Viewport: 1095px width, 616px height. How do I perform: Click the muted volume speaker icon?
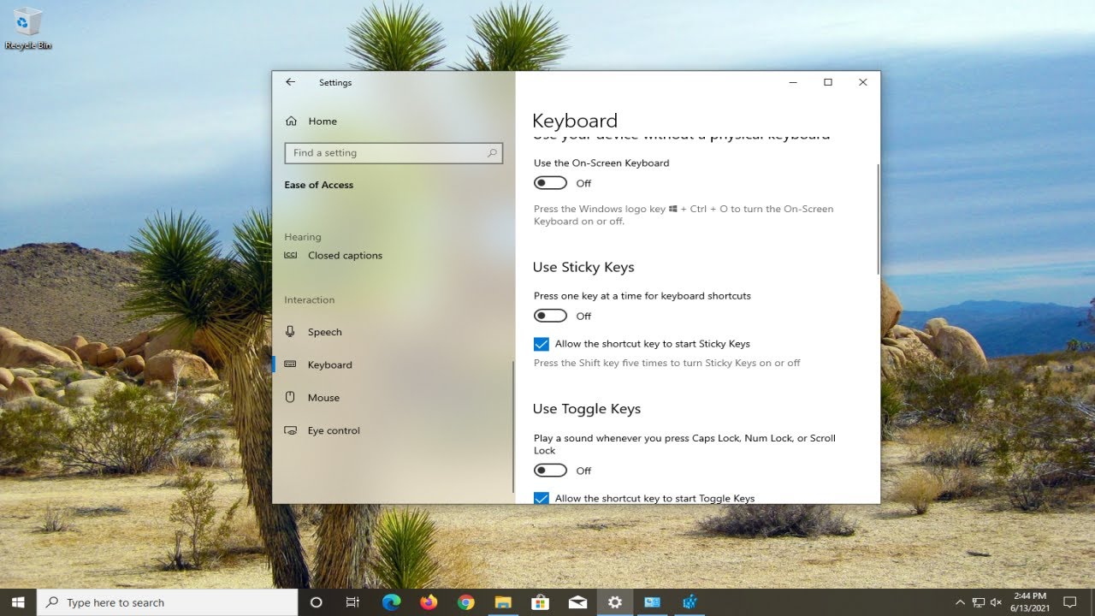(x=997, y=602)
